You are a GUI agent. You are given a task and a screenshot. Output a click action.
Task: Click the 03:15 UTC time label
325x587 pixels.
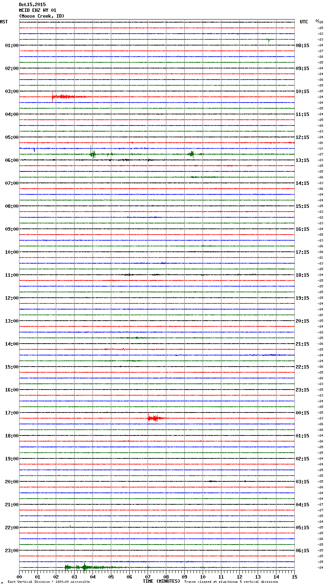click(x=302, y=482)
